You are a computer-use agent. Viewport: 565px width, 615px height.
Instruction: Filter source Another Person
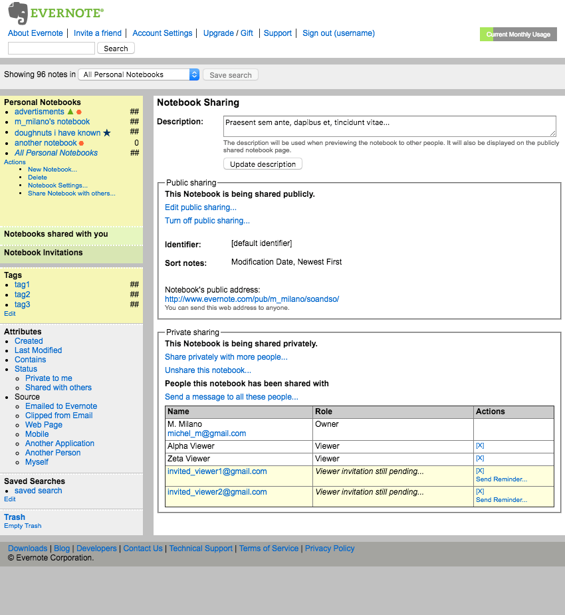53,453
